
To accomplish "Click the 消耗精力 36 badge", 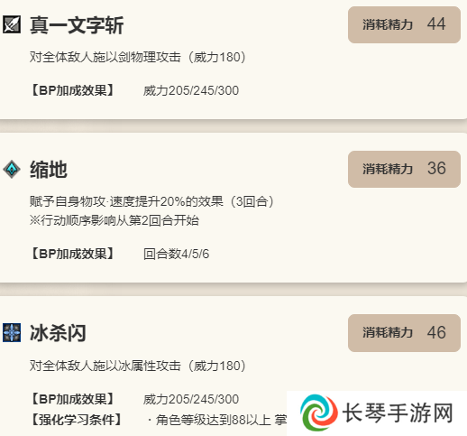I will (404, 169).
